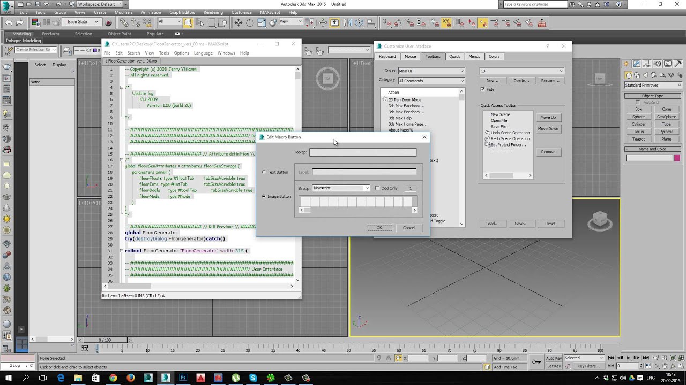Select the Geometry category icon
This screenshot has width=686, height=385.
[629, 75]
